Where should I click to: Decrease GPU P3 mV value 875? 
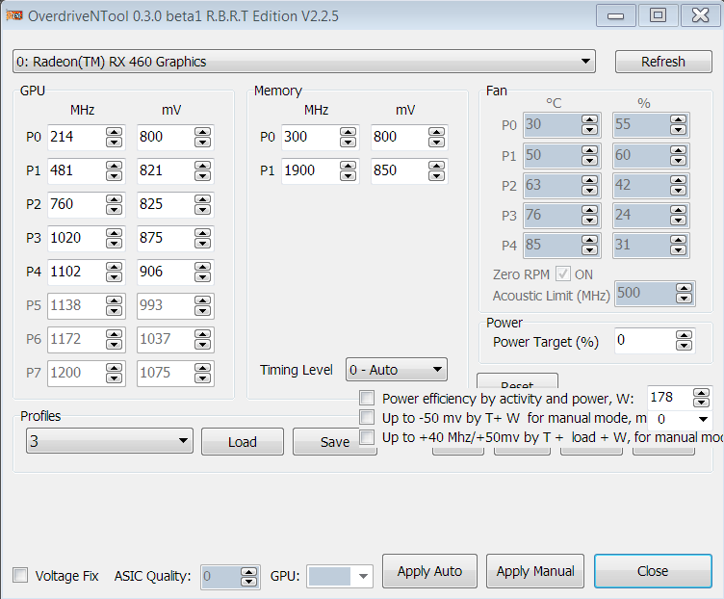[x=203, y=243]
